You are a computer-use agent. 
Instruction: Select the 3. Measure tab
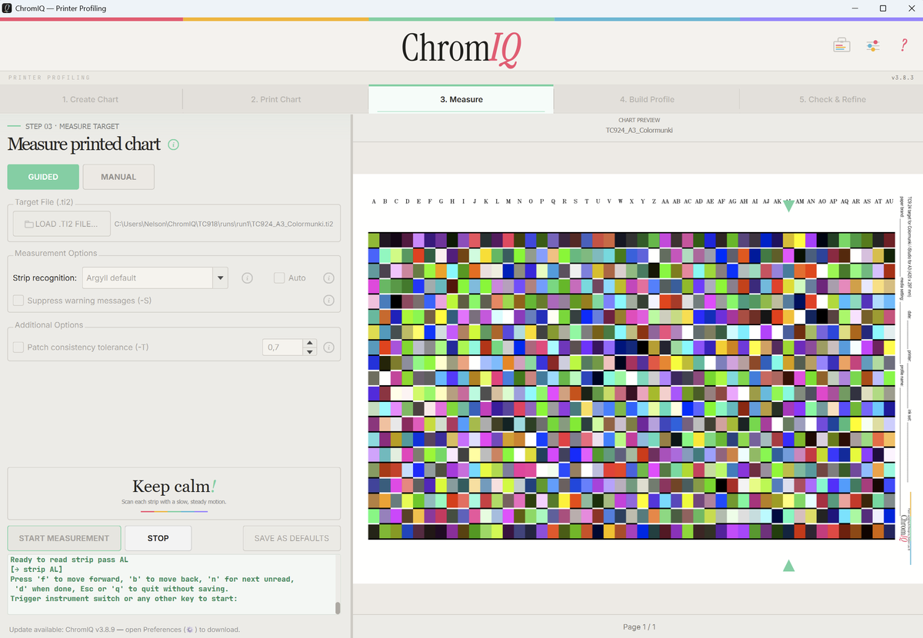[461, 99]
